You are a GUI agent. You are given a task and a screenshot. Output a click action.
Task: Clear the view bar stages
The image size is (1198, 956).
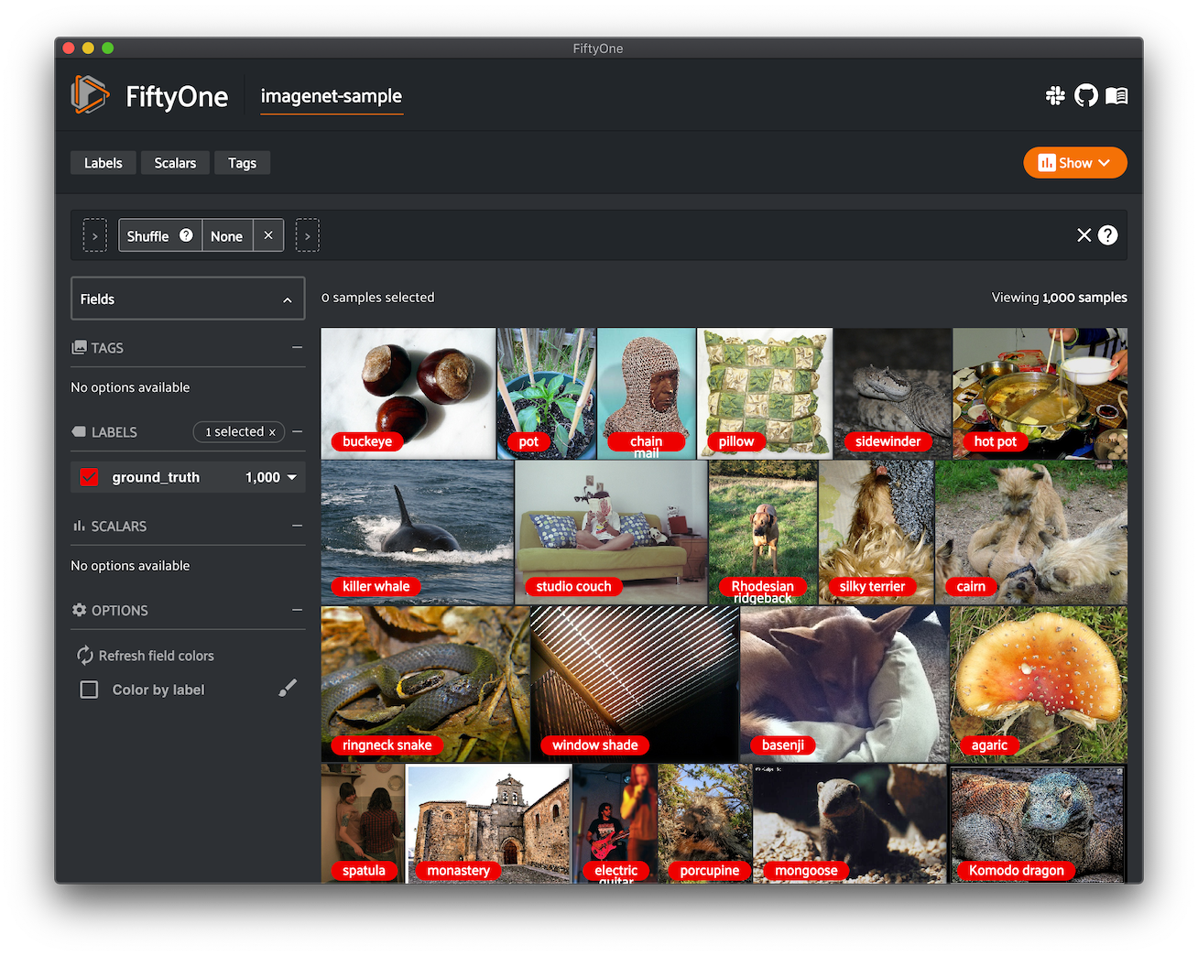[x=1084, y=235]
